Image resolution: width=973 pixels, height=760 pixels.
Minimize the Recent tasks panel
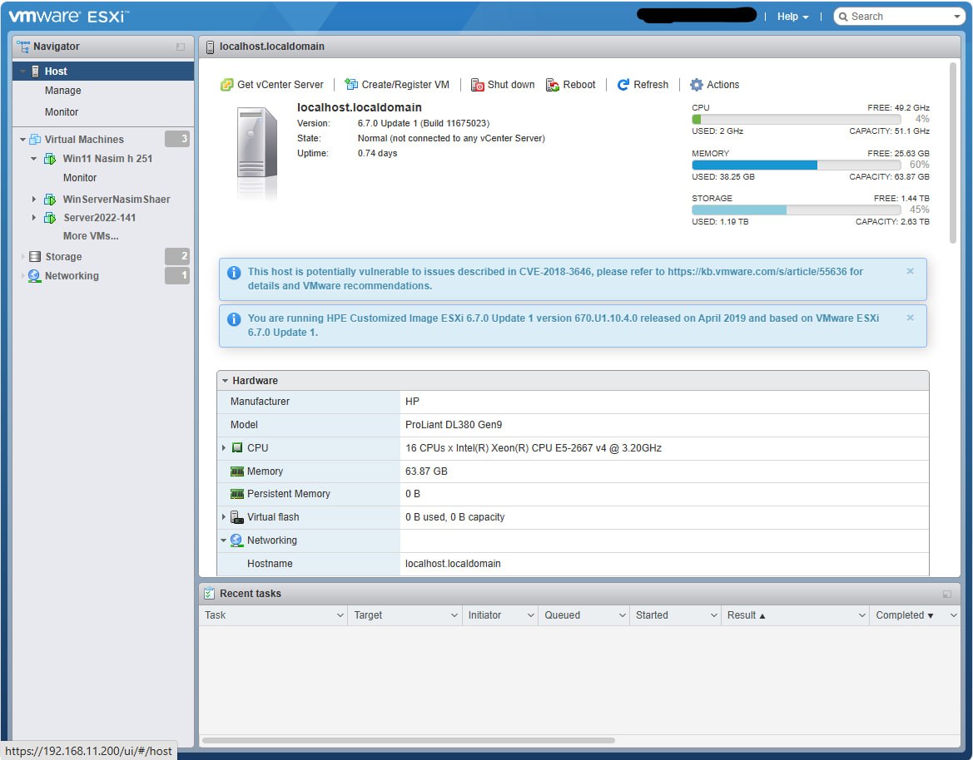(947, 594)
